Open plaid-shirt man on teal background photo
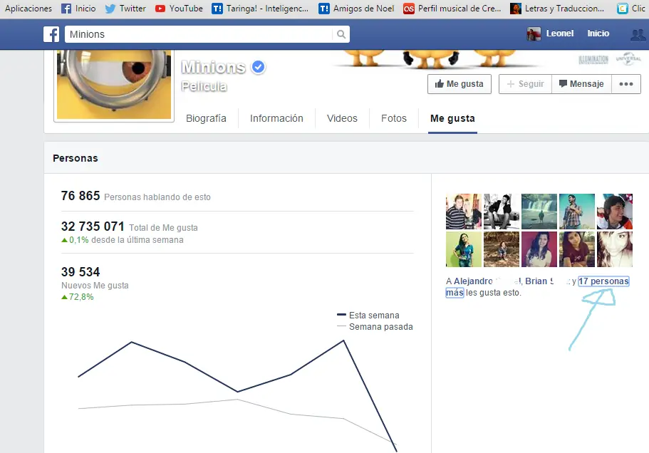The width and height of the screenshot is (649, 453). click(x=576, y=212)
